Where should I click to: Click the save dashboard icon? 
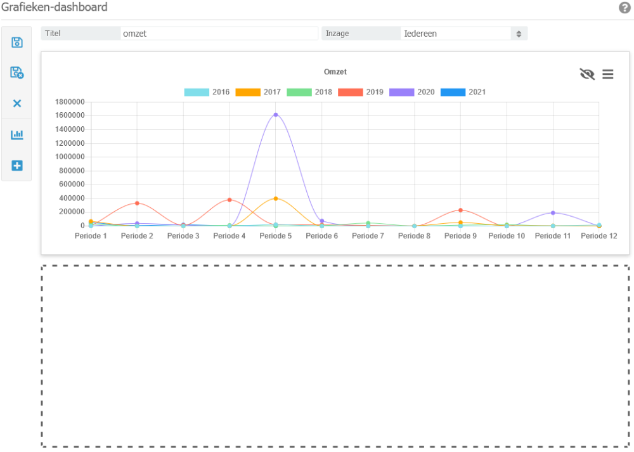pos(17,42)
